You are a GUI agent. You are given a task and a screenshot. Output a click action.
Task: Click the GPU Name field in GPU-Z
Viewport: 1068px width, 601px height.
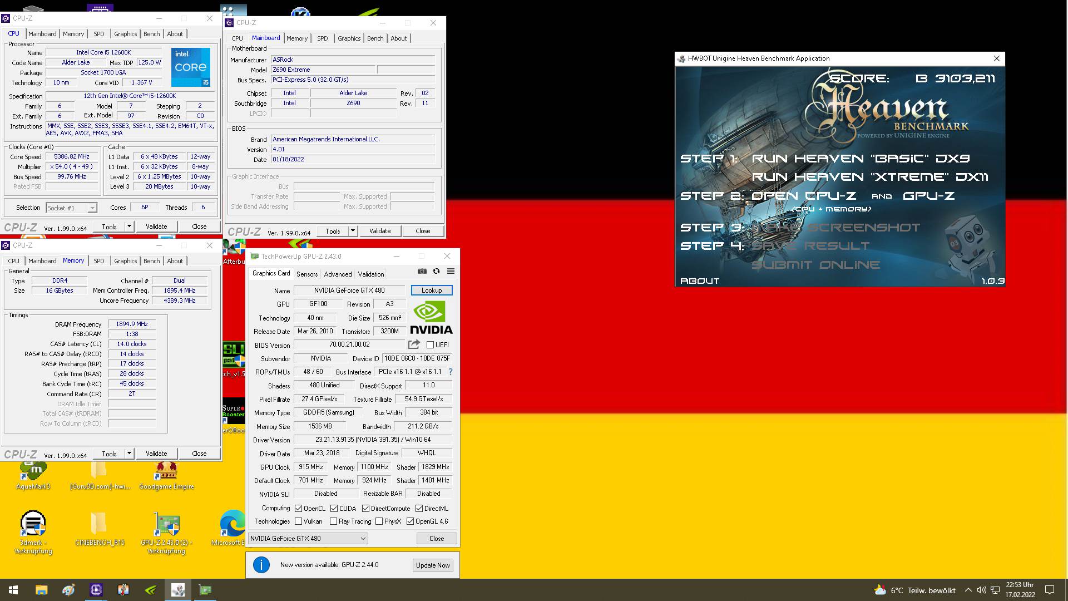pyautogui.click(x=349, y=290)
